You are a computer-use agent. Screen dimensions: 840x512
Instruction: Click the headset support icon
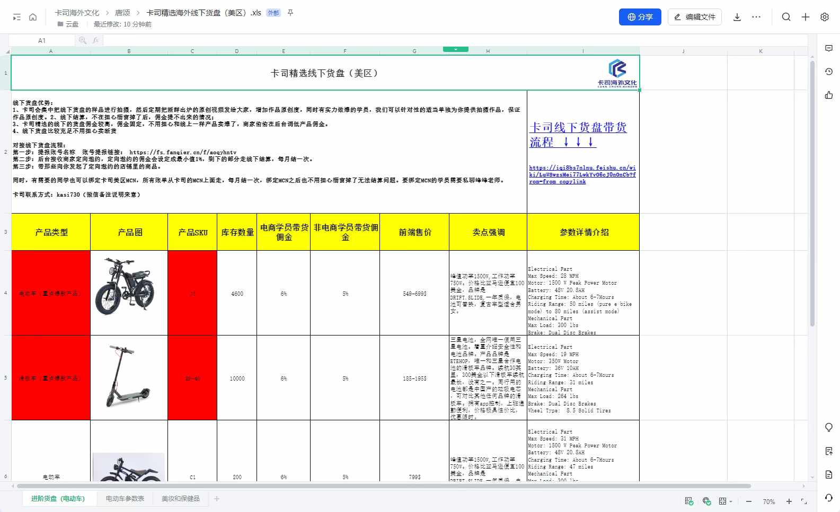click(829, 498)
